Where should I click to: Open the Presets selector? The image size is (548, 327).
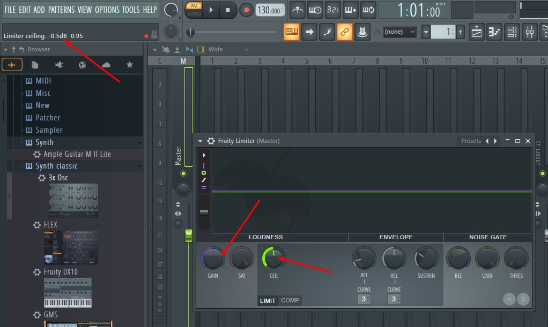click(471, 141)
